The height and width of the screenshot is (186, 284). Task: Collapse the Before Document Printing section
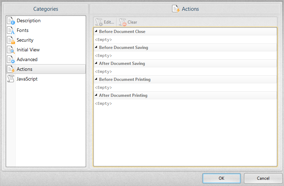coord(96,79)
